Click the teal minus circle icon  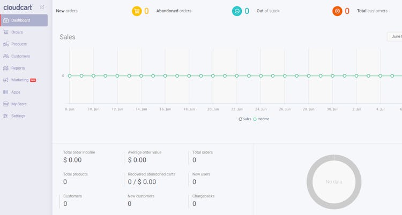pos(237,11)
